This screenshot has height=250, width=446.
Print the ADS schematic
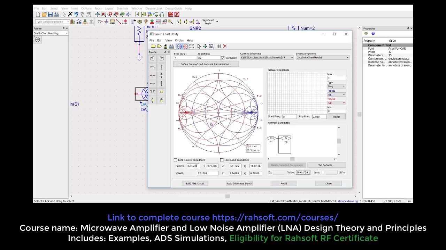pos(56,14)
